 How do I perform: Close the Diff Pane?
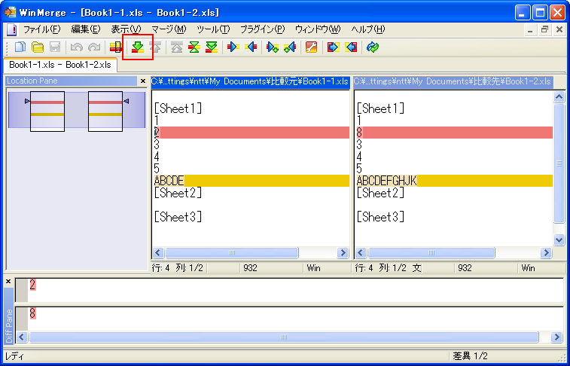(8, 282)
